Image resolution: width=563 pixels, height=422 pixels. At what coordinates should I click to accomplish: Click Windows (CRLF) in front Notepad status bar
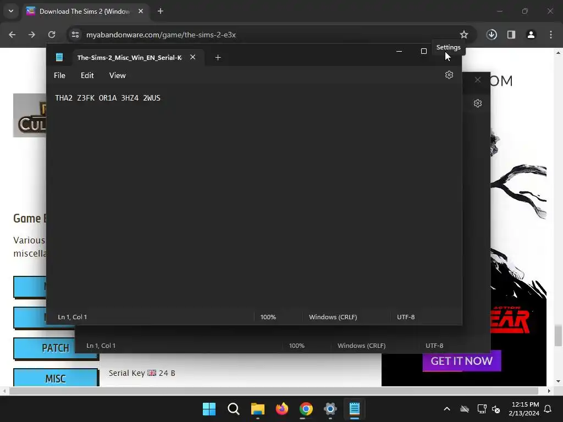[333, 317]
